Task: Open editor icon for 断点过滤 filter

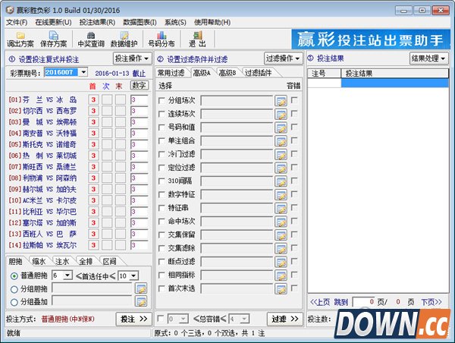Action: pos(281,263)
